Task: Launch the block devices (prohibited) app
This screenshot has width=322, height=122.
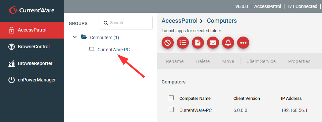Action: coord(168,43)
